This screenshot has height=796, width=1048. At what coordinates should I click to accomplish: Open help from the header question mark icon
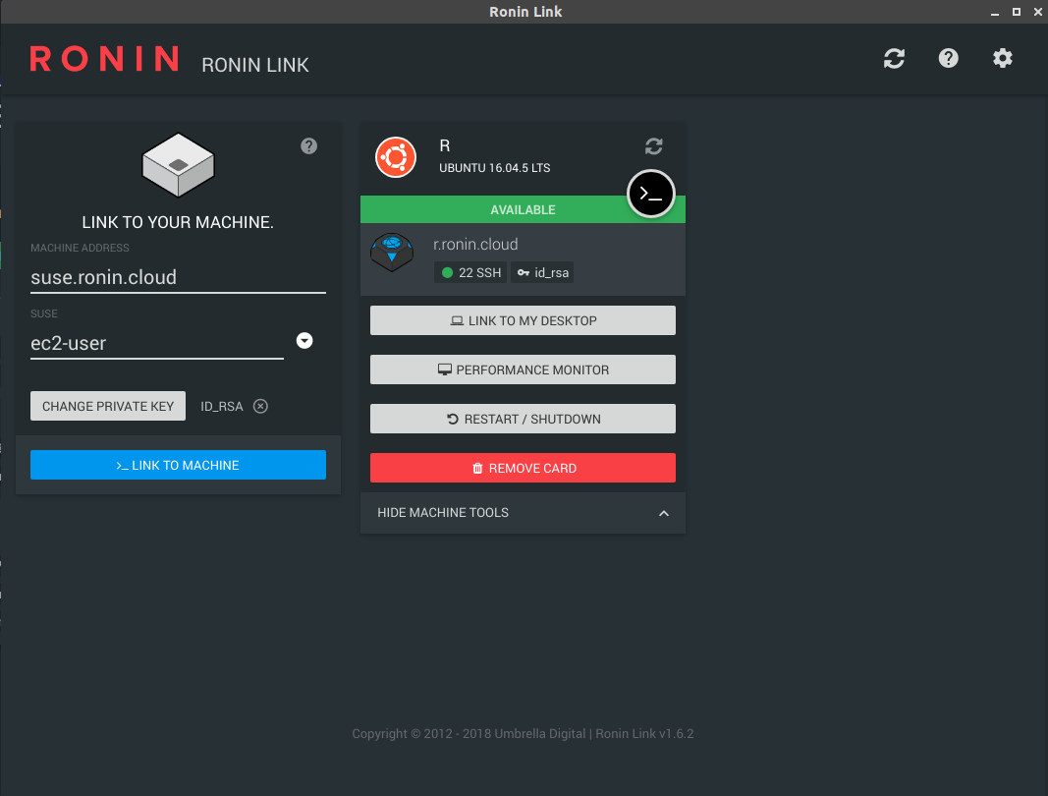(x=948, y=58)
